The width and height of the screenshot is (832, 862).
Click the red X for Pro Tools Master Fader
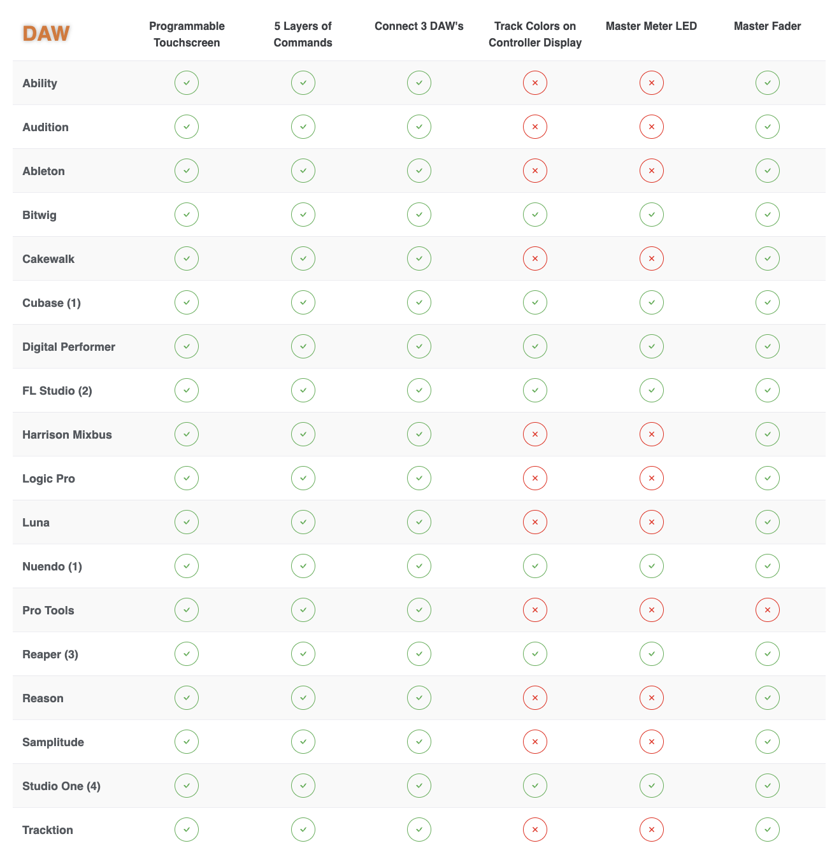(767, 610)
